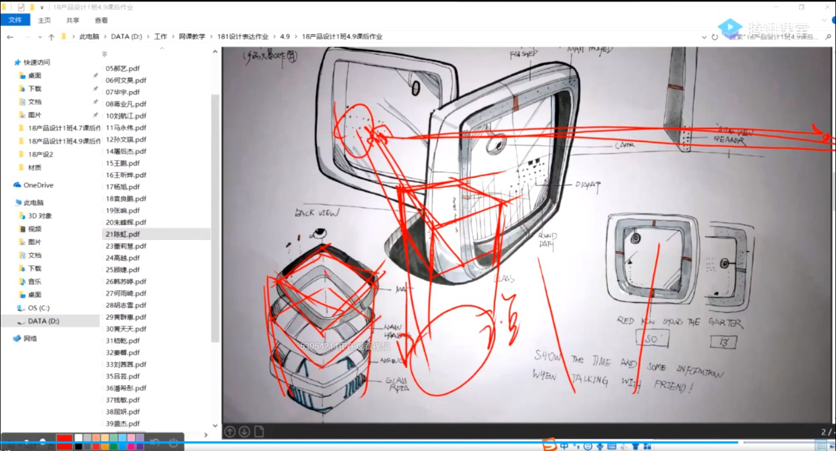
Task: Click the Sogou input method S logo
Action: [x=549, y=445]
